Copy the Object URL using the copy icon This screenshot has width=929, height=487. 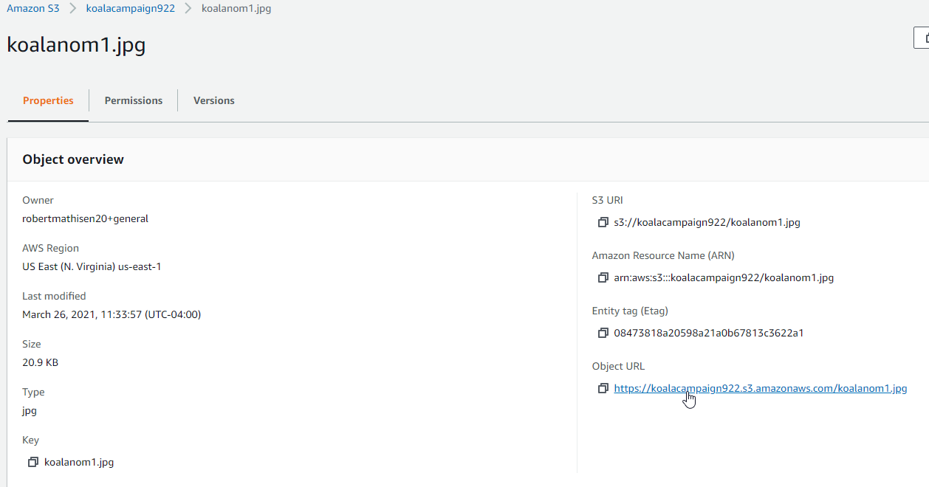tap(603, 387)
